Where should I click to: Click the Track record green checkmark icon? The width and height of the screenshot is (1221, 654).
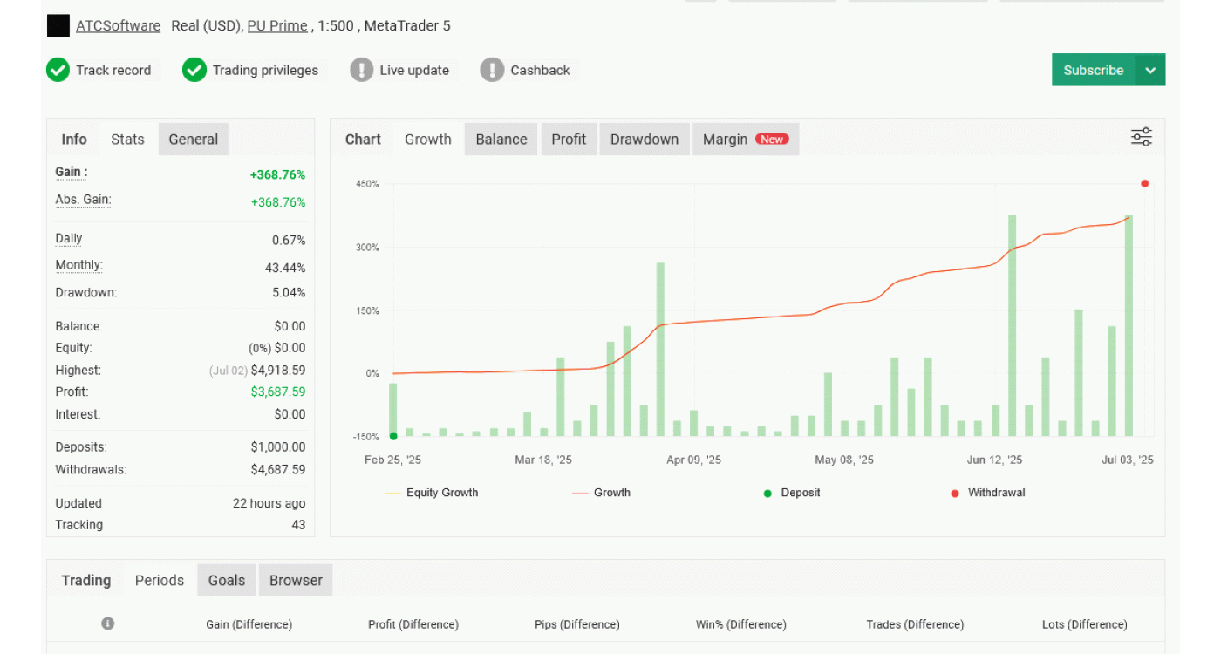click(58, 70)
